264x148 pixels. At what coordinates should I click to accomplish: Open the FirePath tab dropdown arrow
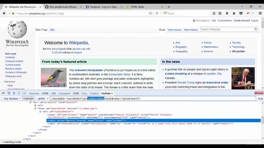pos(112,93)
